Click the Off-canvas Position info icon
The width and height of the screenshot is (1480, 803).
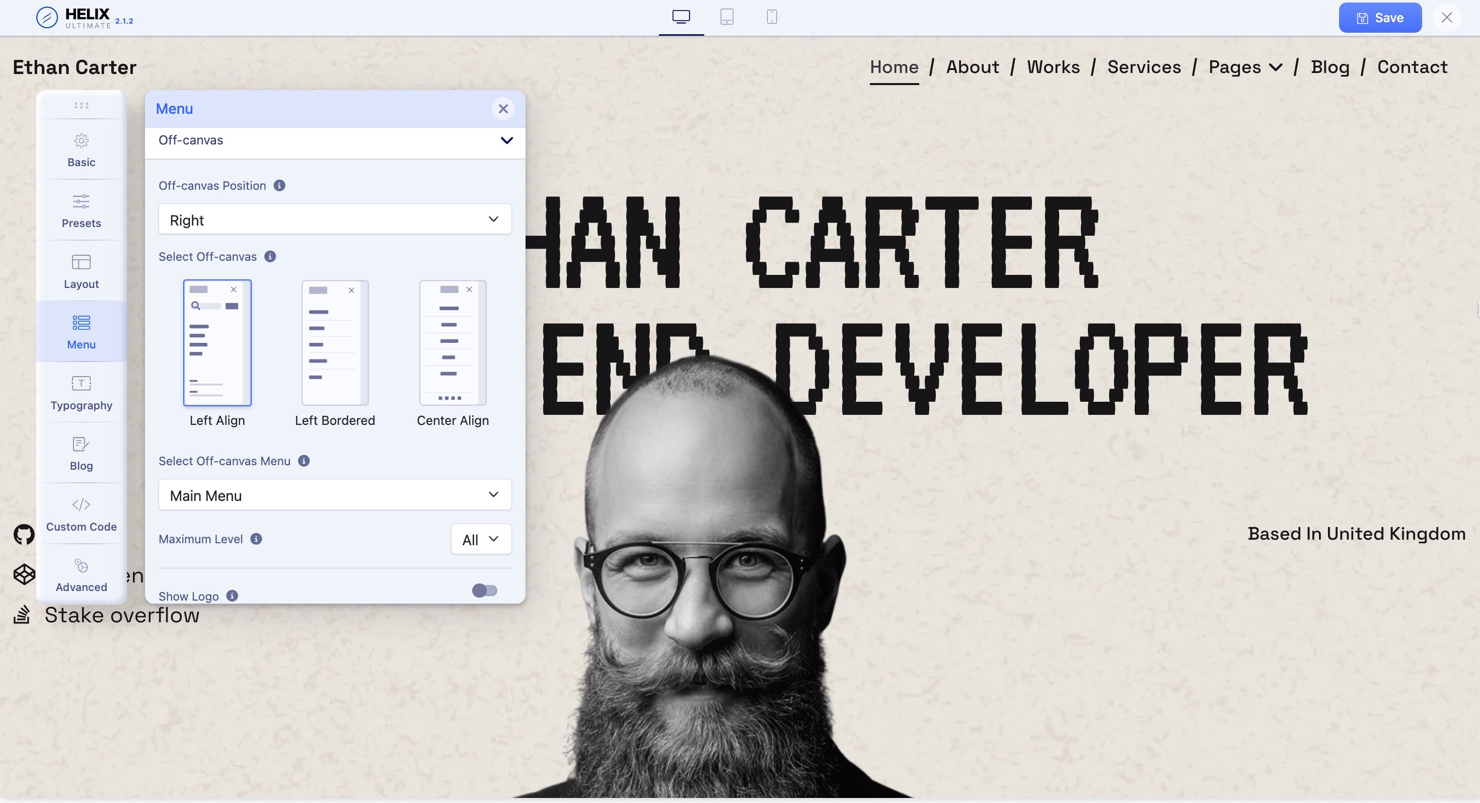pyautogui.click(x=279, y=186)
